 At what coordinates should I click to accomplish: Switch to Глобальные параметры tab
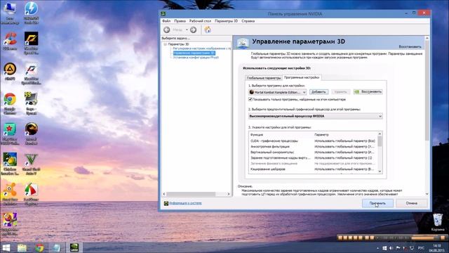coord(264,78)
